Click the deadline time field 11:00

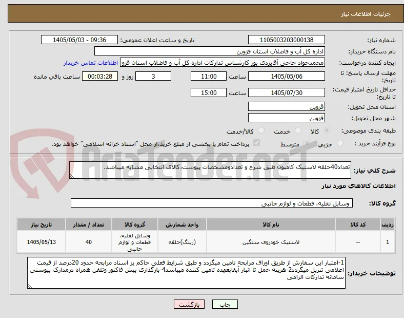[209, 77]
